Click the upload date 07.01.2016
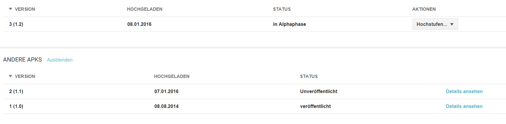Viewport: 506px width, 124px height. pyautogui.click(x=166, y=92)
